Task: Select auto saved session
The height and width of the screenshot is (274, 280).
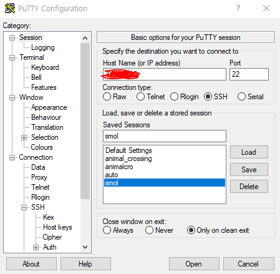Action: pos(165,175)
